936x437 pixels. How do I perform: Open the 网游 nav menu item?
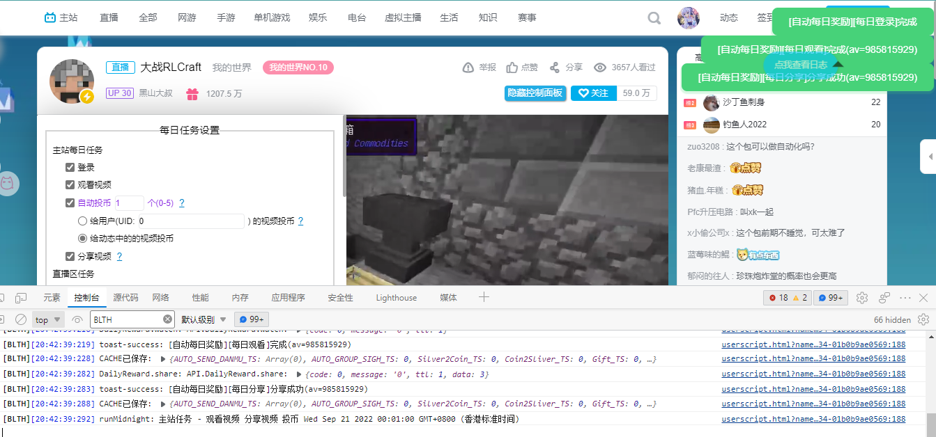(187, 17)
